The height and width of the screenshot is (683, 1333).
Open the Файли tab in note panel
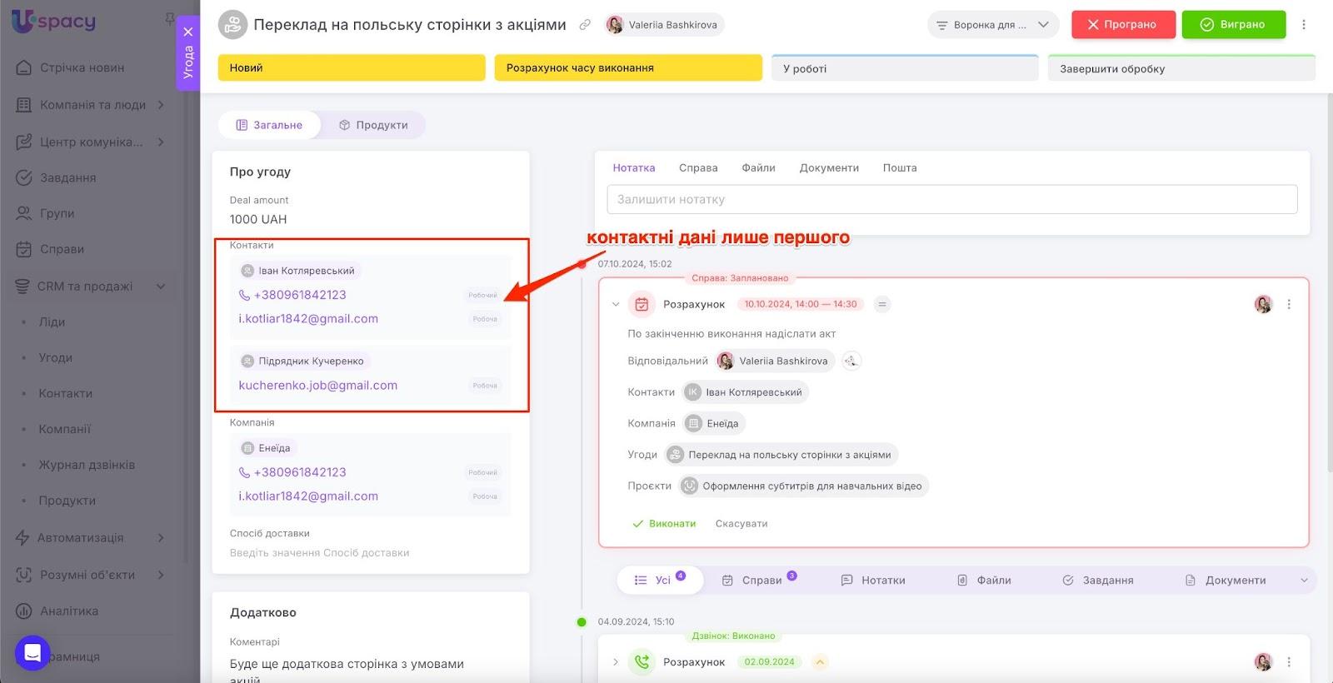point(758,168)
